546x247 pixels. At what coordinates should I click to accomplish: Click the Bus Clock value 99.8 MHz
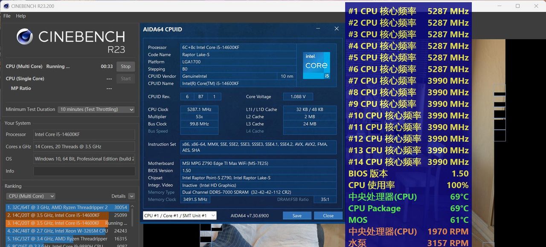(x=200, y=124)
